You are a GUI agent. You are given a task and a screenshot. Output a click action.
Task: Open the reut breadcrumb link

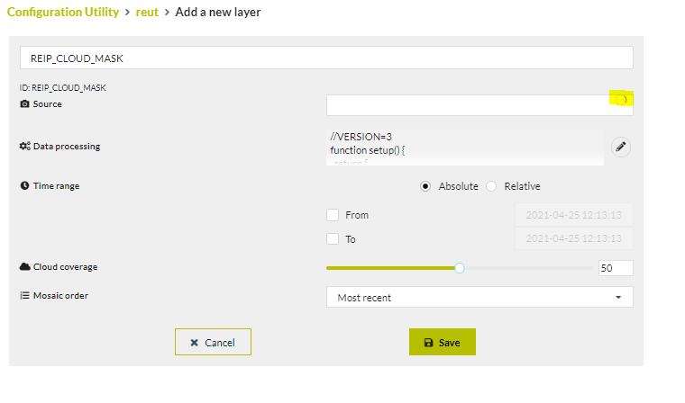click(147, 13)
